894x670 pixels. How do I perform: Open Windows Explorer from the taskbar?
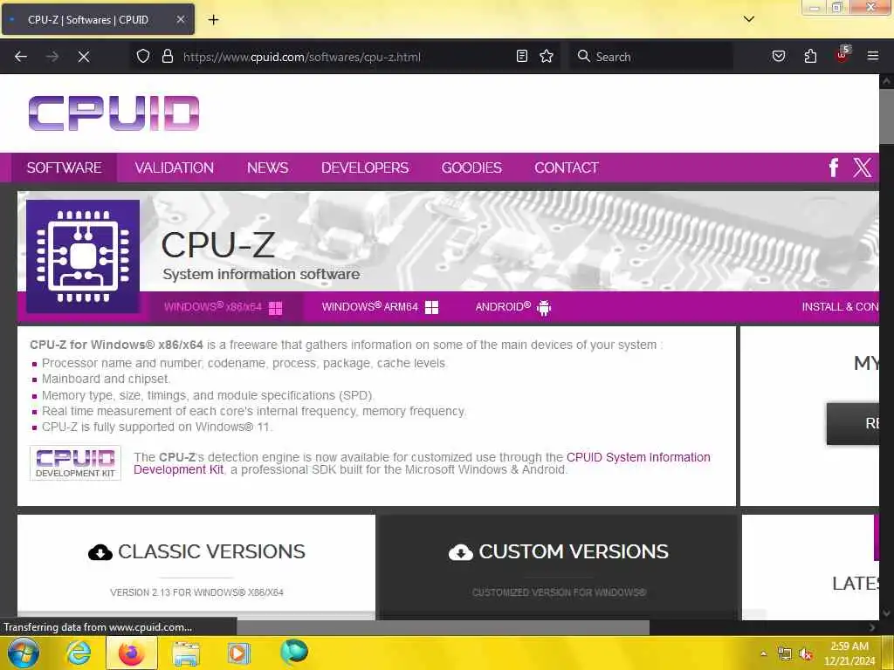point(186,653)
